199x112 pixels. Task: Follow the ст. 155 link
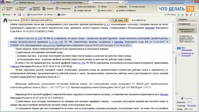[38, 38]
